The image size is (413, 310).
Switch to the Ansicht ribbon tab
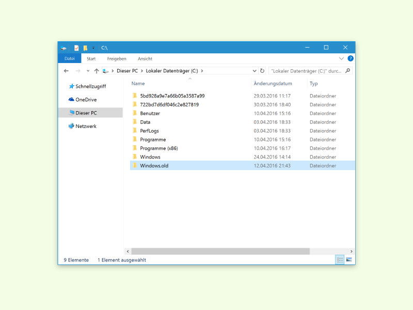tap(145, 58)
